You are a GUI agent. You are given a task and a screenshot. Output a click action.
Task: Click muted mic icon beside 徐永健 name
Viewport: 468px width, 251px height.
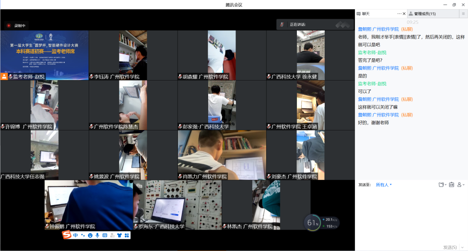click(269, 77)
